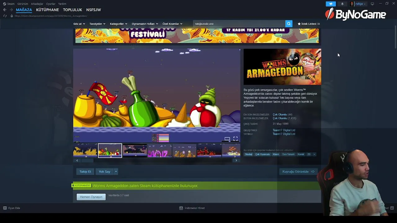
Task: Open the Görünüm menu
Action: pos(23,4)
